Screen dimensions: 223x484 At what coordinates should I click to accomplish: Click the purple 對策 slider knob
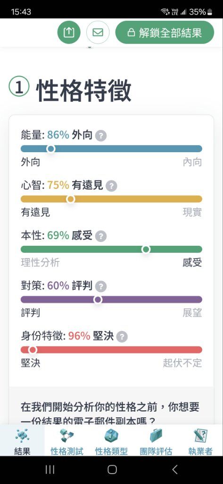[98, 300]
